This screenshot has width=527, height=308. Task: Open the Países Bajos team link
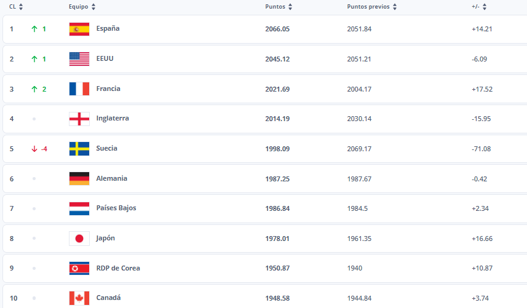tap(116, 208)
